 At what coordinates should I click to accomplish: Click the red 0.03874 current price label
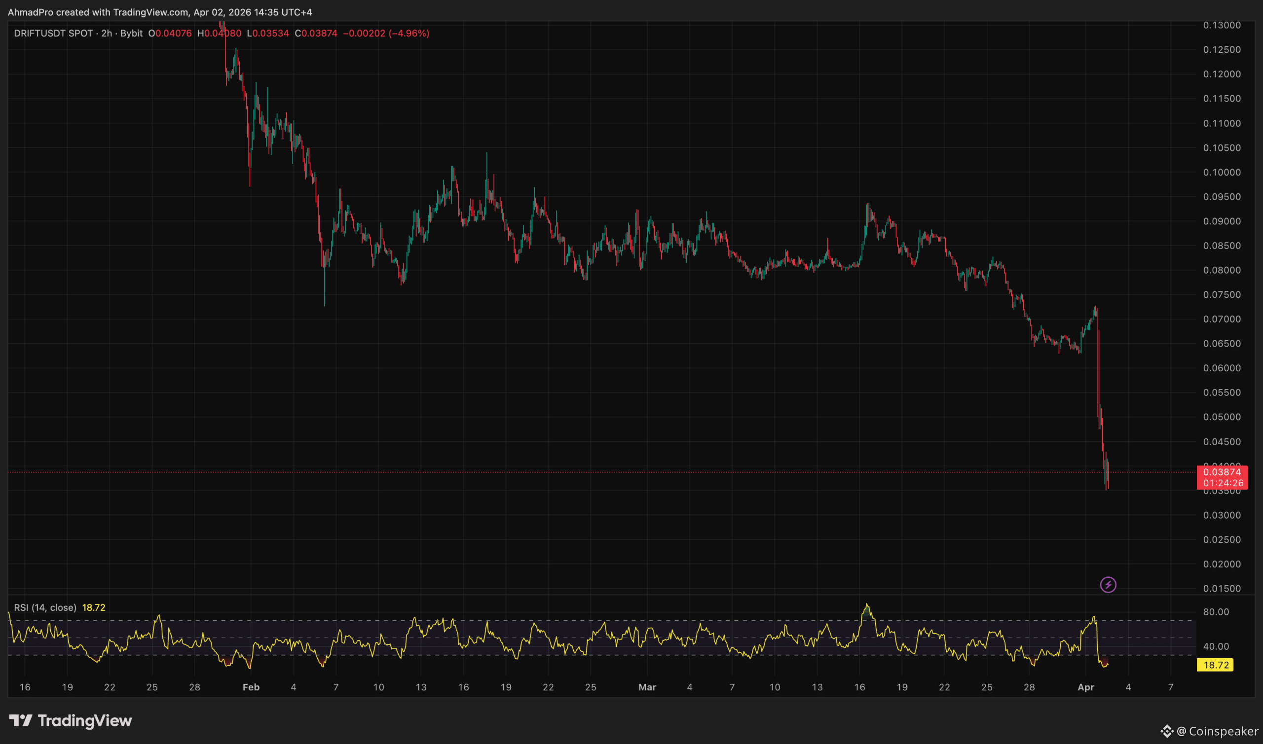(x=1222, y=472)
